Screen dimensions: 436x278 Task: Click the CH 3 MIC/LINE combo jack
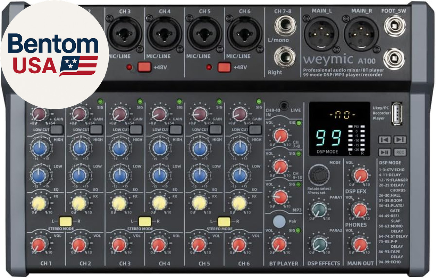pyautogui.click(x=124, y=34)
